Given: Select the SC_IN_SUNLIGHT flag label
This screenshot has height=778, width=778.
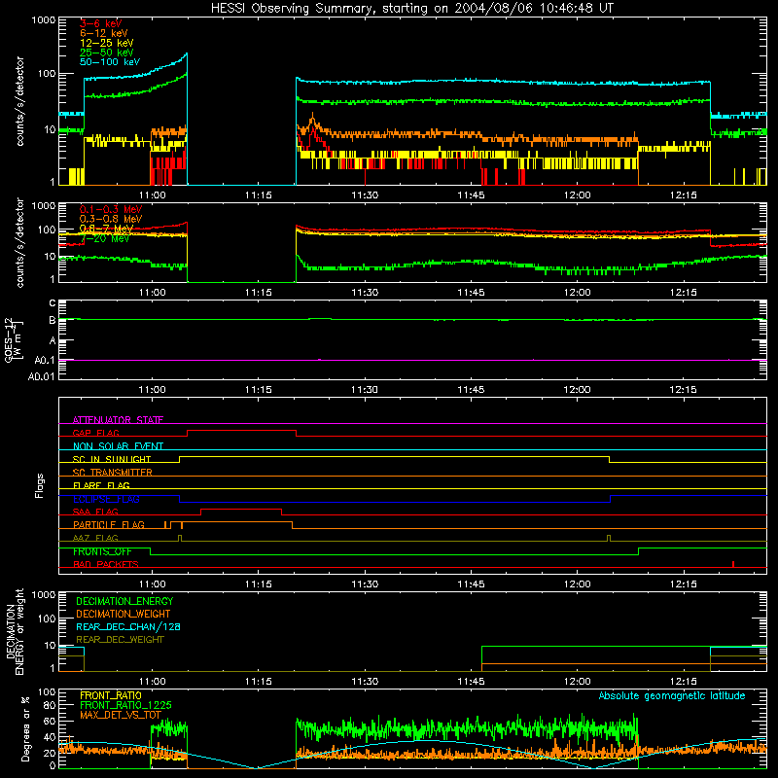Looking at the screenshot, I should coord(112,459).
